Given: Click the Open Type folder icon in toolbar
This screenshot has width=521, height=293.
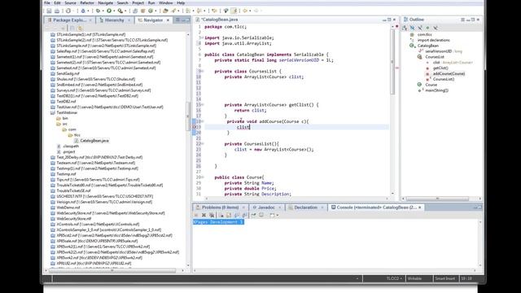Looking at the screenshot, I should pos(165,11).
